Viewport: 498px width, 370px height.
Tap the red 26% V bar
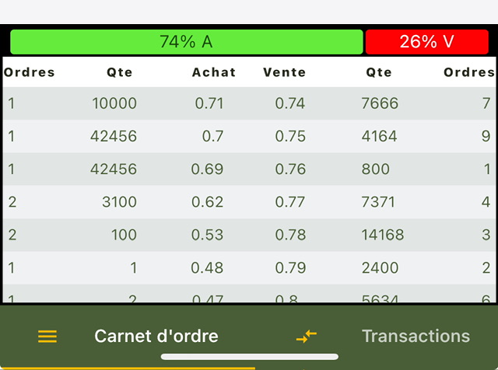pyautogui.click(x=427, y=42)
